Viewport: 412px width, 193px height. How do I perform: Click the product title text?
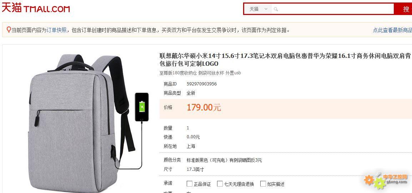(x=285, y=60)
